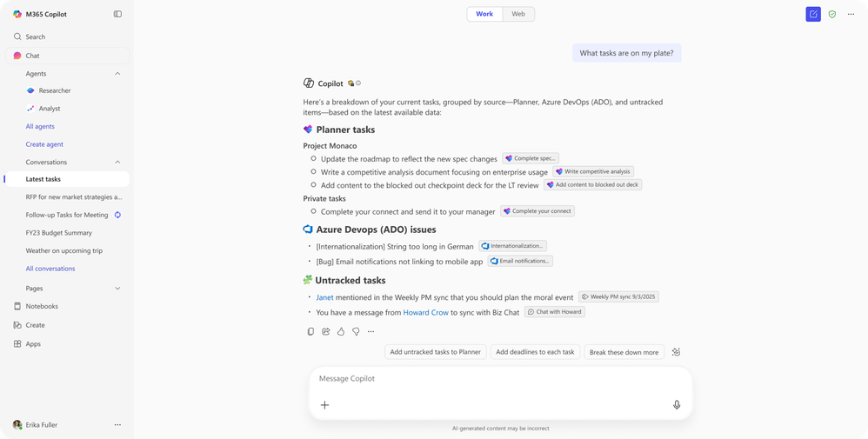Mark the competitive analysis task complete
868x439 pixels.
pyautogui.click(x=314, y=172)
